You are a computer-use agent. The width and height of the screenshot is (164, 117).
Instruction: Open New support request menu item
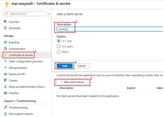pyautogui.click(x=21, y=114)
